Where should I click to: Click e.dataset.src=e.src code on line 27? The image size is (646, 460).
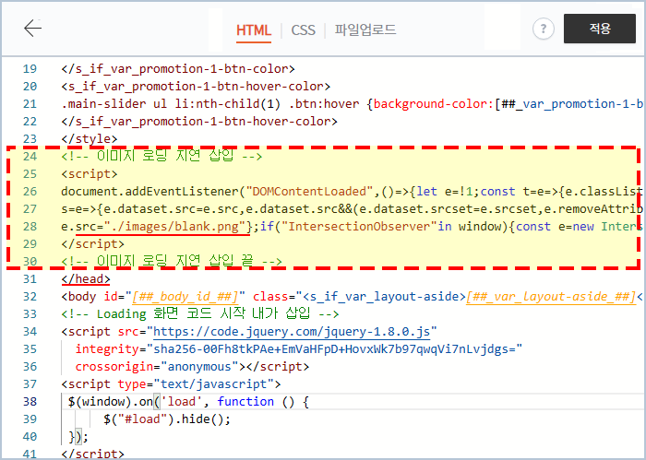pos(171,209)
